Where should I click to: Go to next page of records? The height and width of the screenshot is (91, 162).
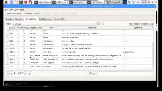click(x=26, y=73)
